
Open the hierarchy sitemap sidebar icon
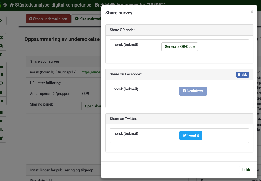[x=2, y=130]
